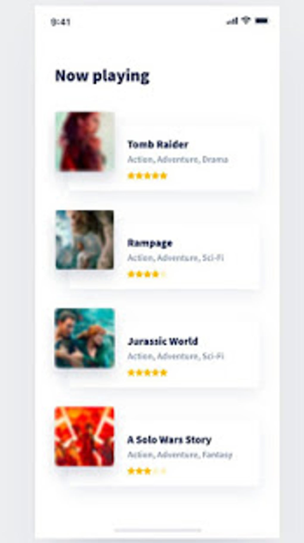Click the home indicator bar at bottom

tap(158, 530)
